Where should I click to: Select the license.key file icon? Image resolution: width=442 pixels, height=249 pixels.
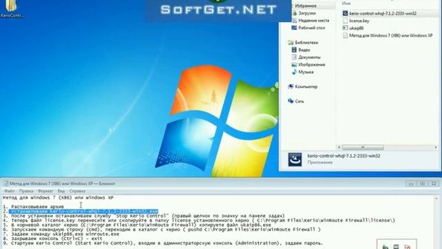(345, 21)
